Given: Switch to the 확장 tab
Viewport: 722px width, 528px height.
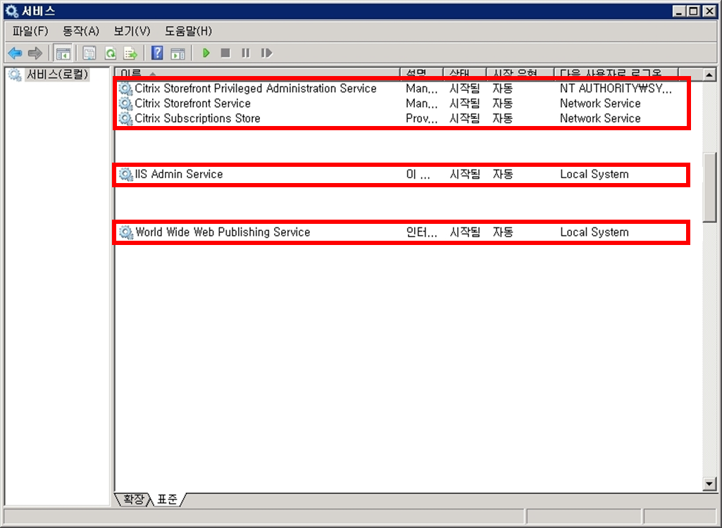Looking at the screenshot, I should coord(134,499).
